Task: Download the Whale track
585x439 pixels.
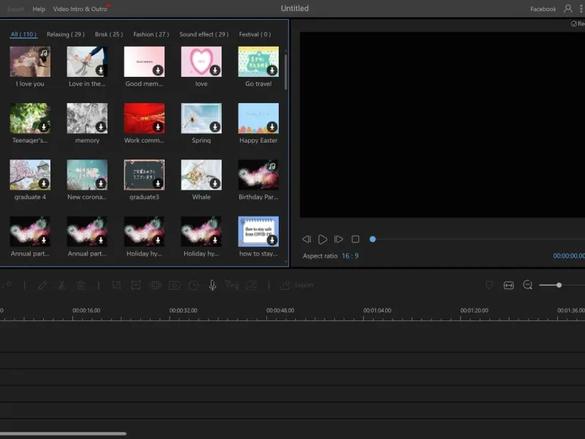Action: [215, 184]
